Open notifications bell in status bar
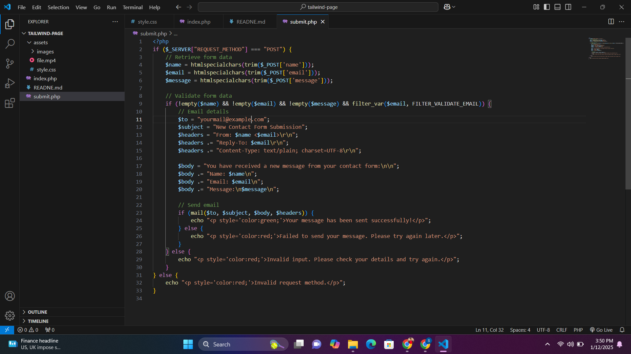Image resolution: width=631 pixels, height=354 pixels. click(x=622, y=330)
